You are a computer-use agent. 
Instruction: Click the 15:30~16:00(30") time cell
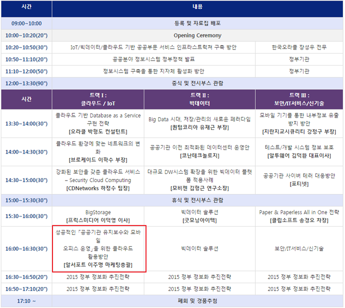click(x=26, y=216)
